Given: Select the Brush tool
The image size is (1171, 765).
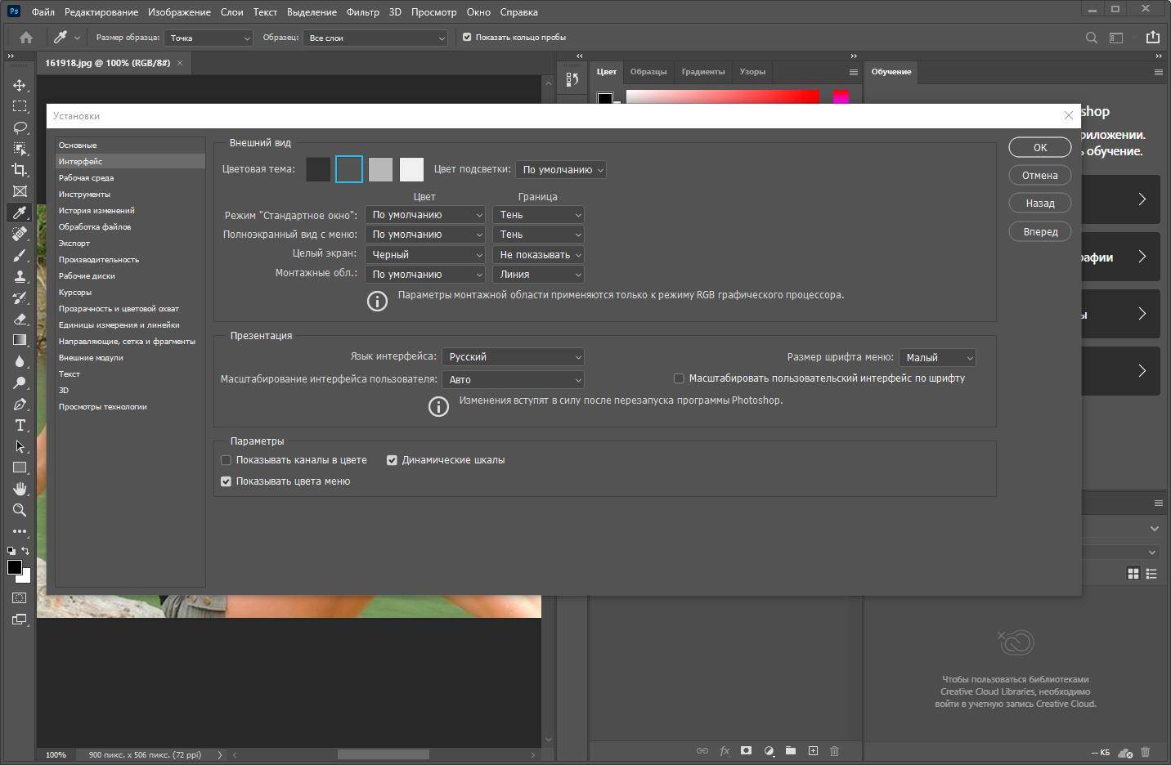Looking at the screenshot, I should (x=20, y=255).
